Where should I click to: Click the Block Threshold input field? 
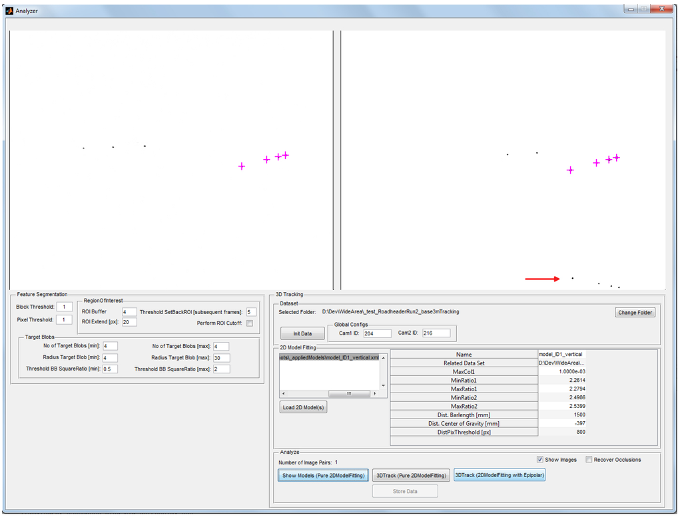(64, 307)
